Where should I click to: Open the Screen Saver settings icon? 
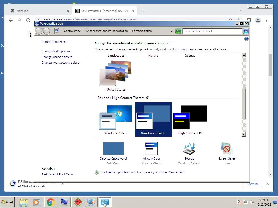tap(227, 149)
